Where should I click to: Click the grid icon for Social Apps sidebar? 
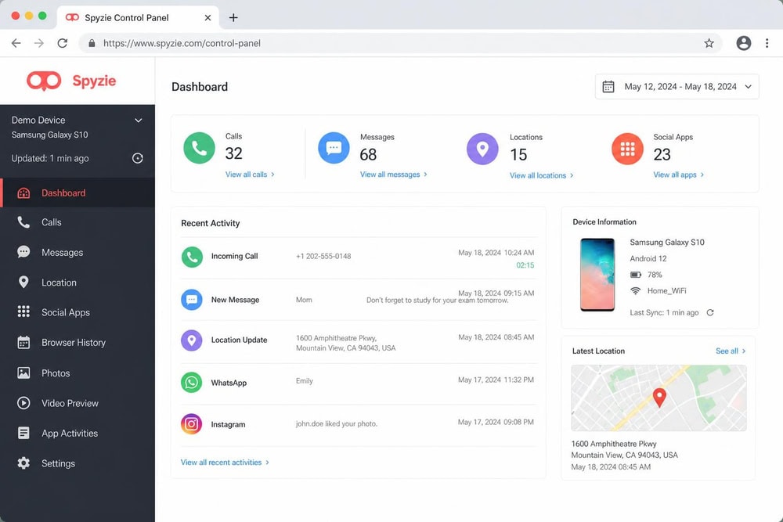(x=23, y=312)
